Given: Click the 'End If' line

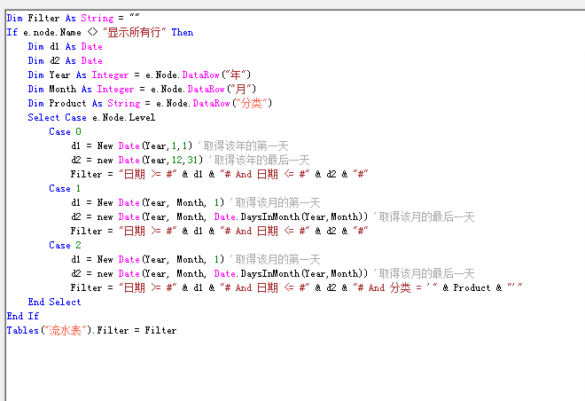Looking at the screenshot, I should click(x=23, y=316).
